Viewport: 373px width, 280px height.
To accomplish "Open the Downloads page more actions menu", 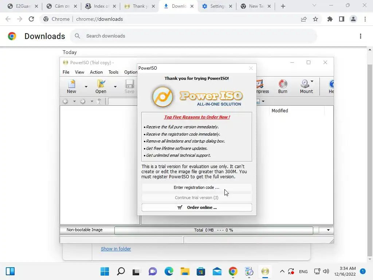I will click(361, 36).
